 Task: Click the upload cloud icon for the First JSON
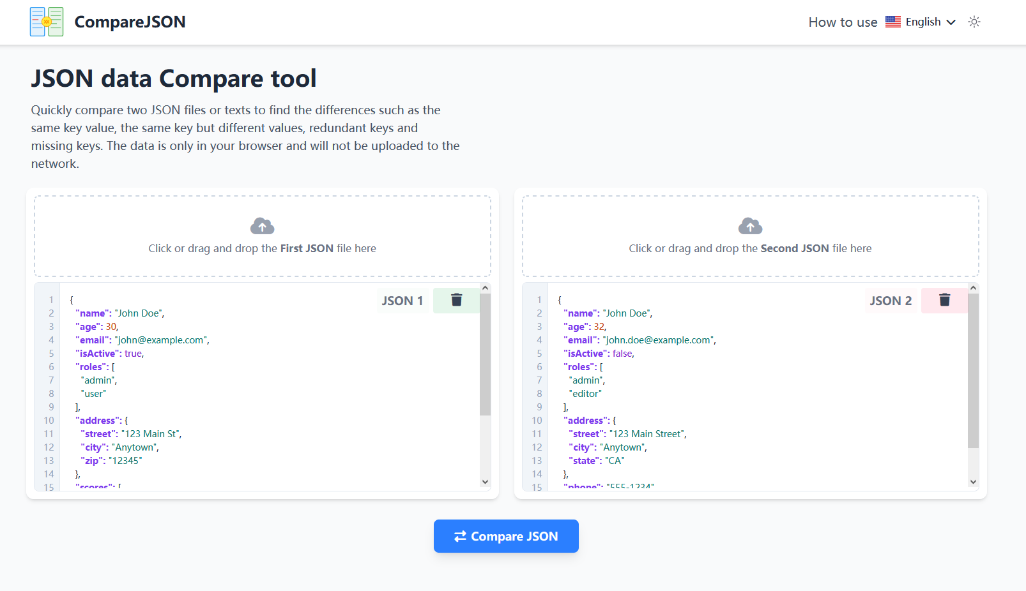pyautogui.click(x=262, y=225)
